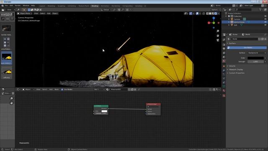Select rendered viewport shading mode
The height and width of the screenshot is (151, 268).
click(x=216, y=13)
